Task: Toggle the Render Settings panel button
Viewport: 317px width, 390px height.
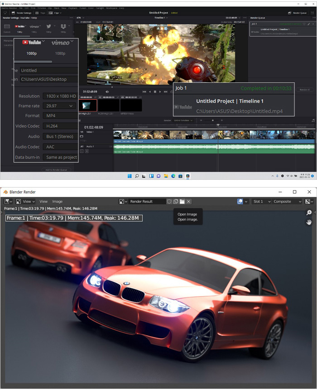Action: 22,13
